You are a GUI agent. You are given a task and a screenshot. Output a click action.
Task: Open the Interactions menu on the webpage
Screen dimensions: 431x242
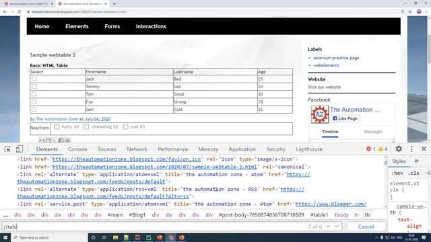[x=151, y=26]
